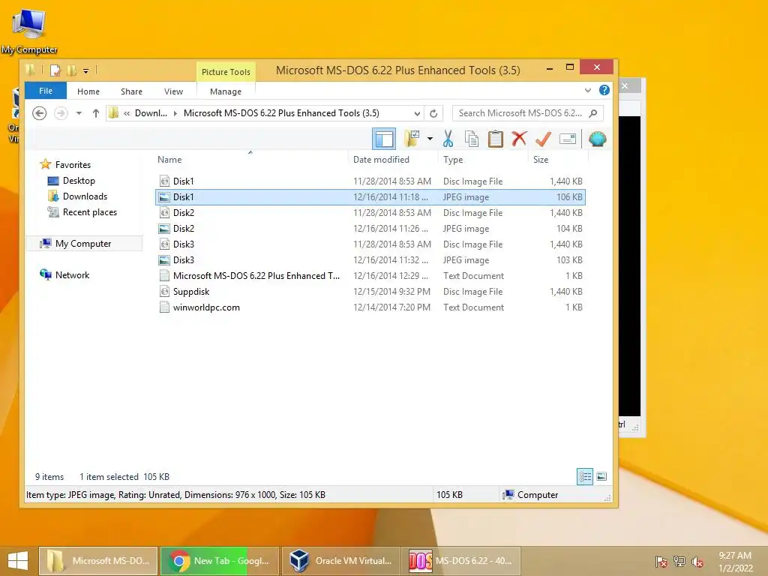The height and width of the screenshot is (576, 768).
Task: Switch to details view button
Action: tap(585, 476)
